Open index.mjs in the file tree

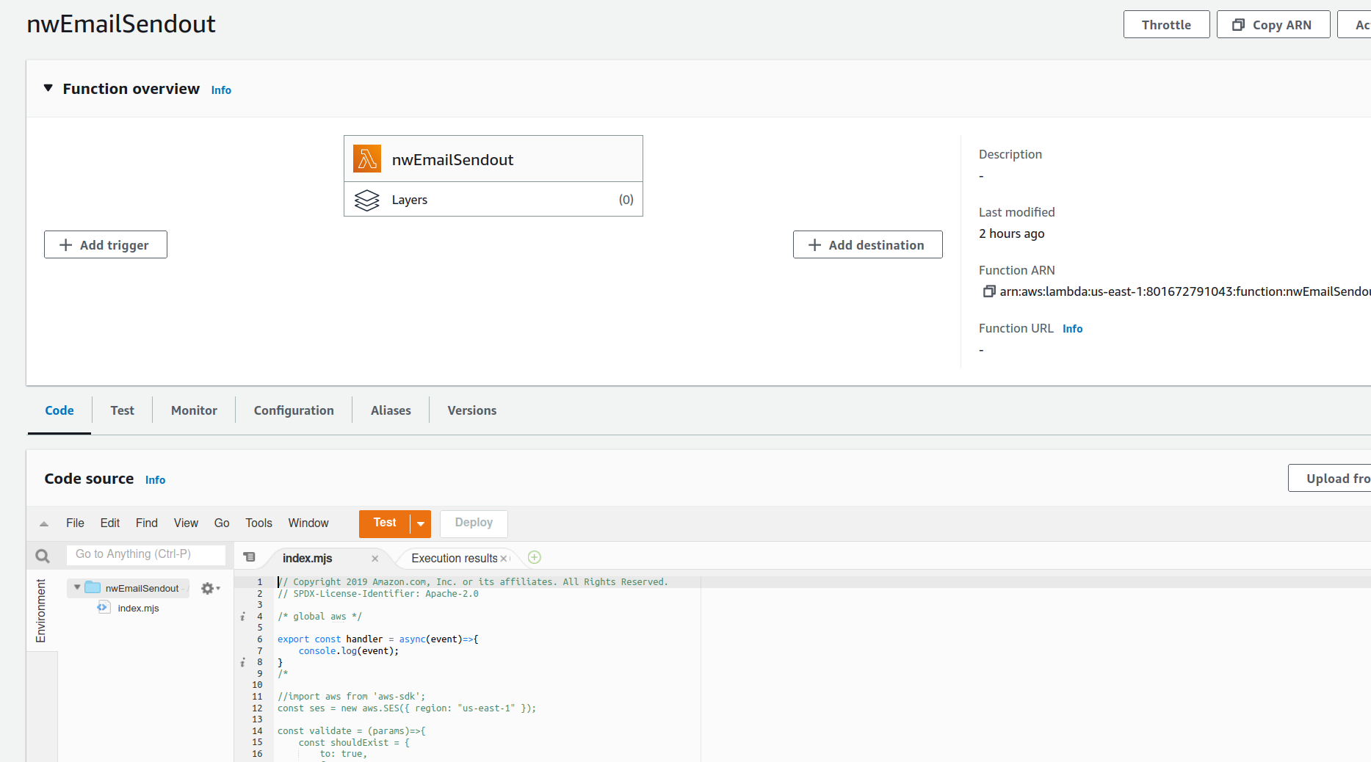[x=138, y=608]
